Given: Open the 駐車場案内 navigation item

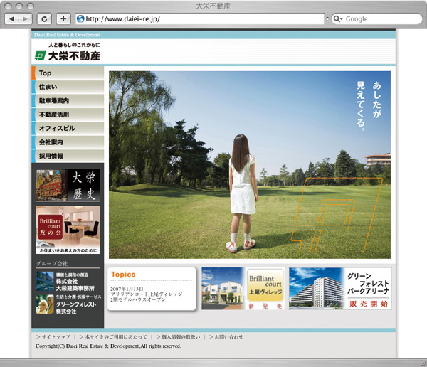Looking at the screenshot, I should [68, 101].
